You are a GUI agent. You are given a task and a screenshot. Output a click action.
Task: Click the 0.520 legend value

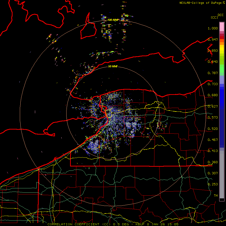(213, 129)
